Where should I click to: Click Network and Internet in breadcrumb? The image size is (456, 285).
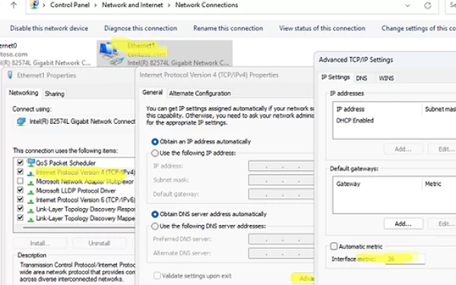(x=132, y=5)
